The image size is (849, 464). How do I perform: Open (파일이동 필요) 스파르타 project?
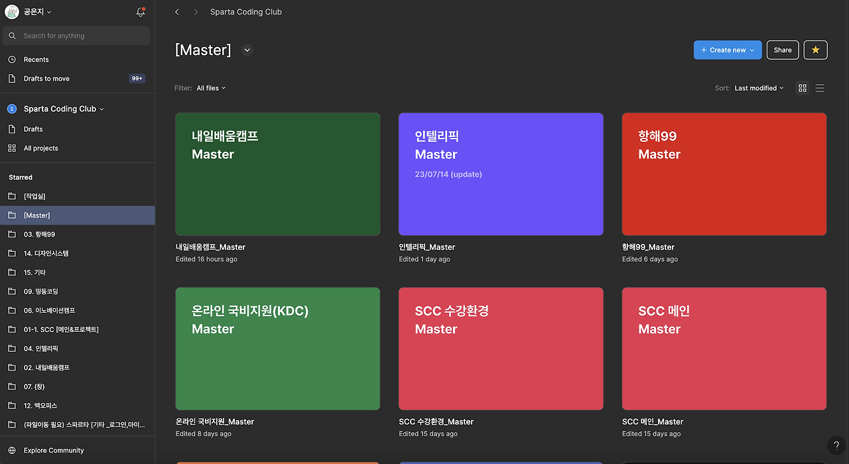[x=78, y=424]
